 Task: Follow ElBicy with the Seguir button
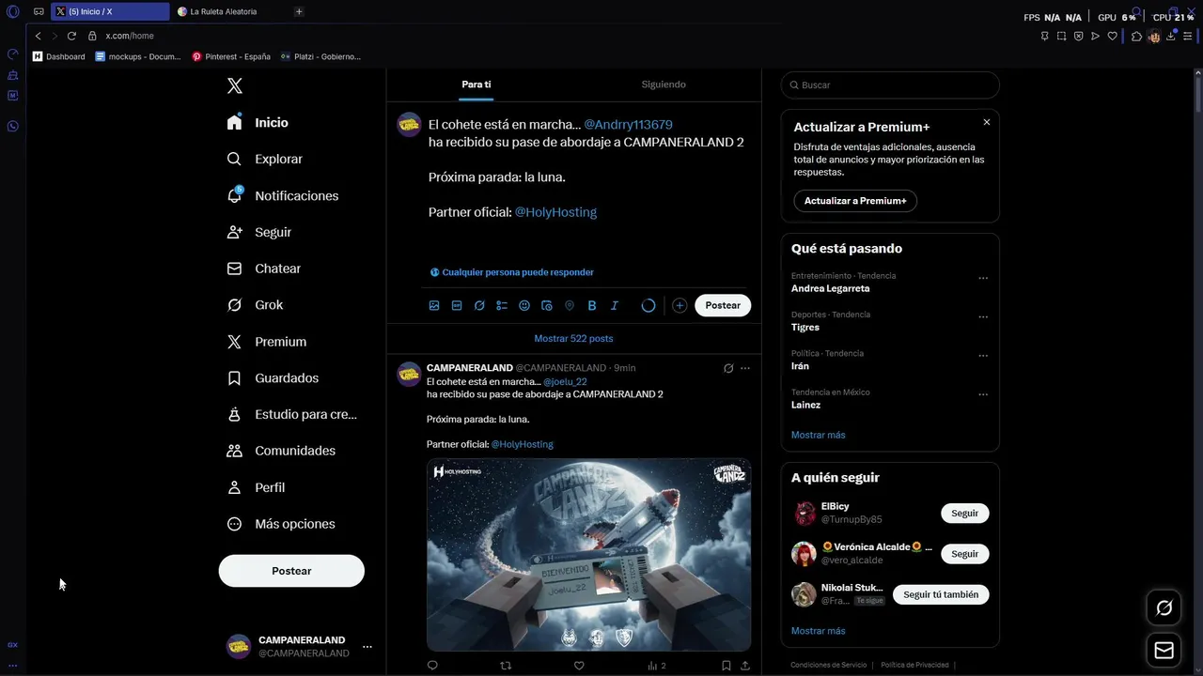[964, 514]
